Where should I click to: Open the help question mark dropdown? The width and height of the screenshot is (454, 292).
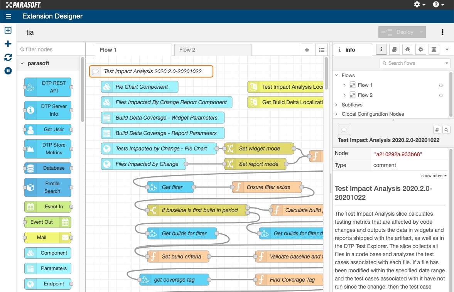[x=438, y=4]
